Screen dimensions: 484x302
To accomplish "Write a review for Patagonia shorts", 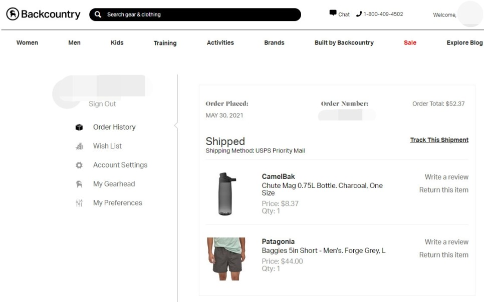I will point(446,242).
